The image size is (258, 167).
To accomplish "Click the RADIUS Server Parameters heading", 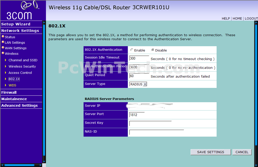I will click(109, 99).
